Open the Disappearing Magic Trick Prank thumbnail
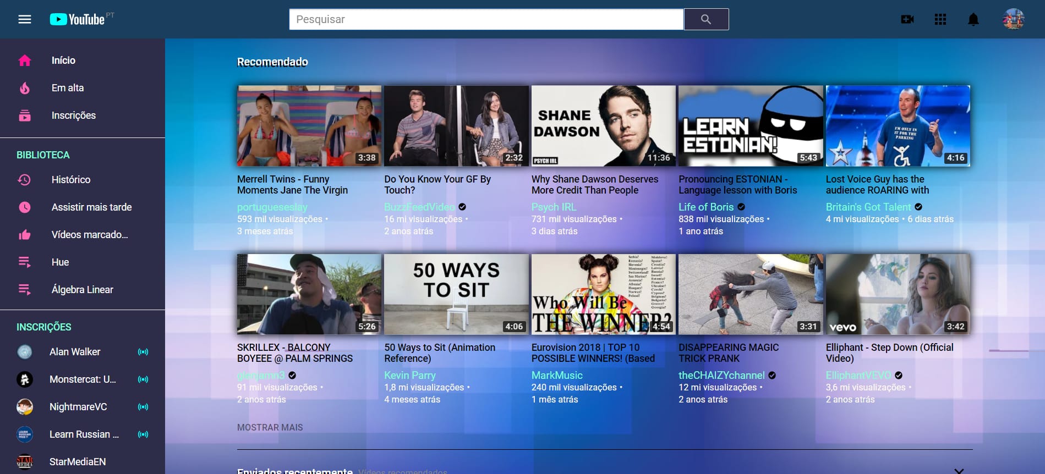This screenshot has height=474, width=1045. pos(751,294)
